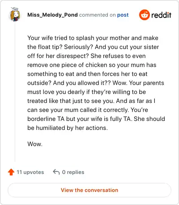
Task: Click the "View the conversation" button
Action: pos(89,190)
